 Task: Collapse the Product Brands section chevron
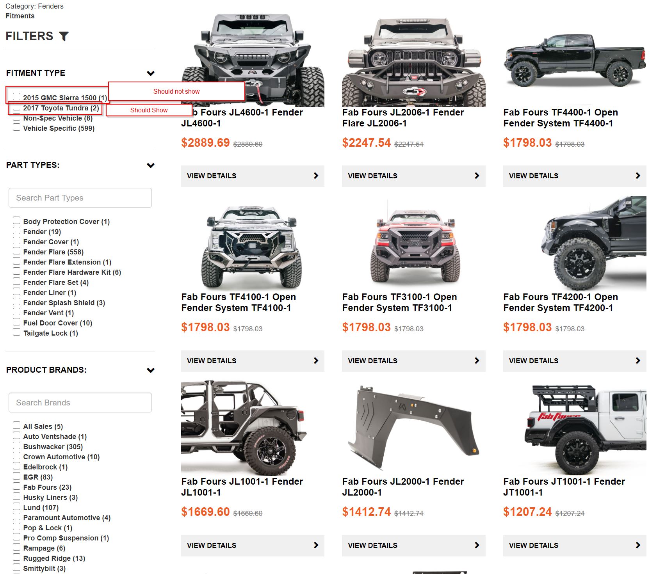coord(151,370)
